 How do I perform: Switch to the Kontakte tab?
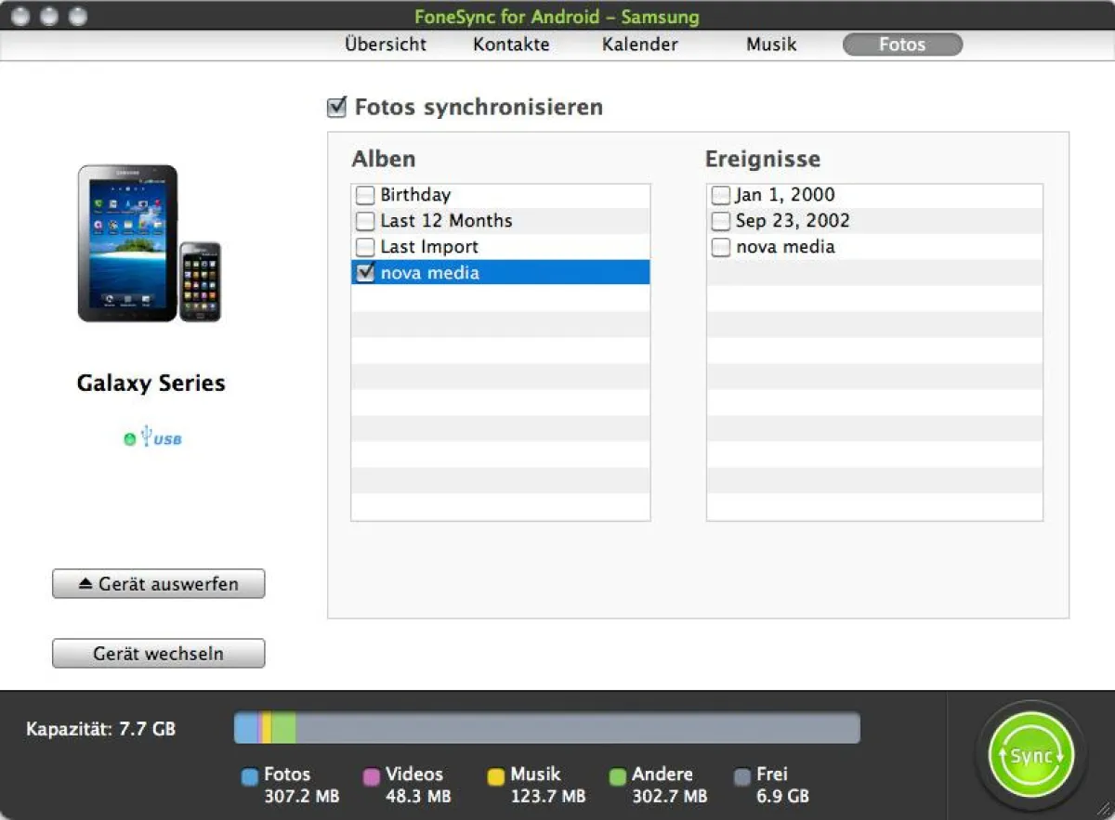tap(510, 44)
